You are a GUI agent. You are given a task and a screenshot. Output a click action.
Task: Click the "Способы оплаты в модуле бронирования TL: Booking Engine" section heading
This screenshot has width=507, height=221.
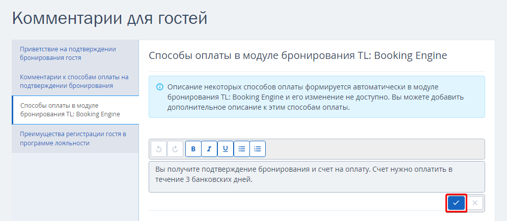tap(298, 55)
